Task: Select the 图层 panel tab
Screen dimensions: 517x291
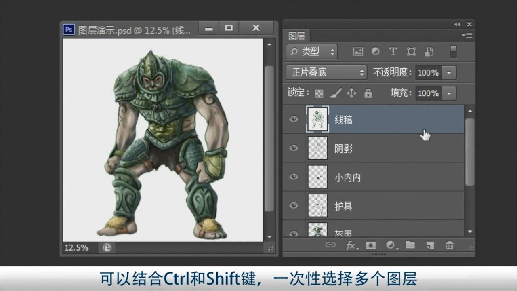Action: pyautogui.click(x=296, y=36)
